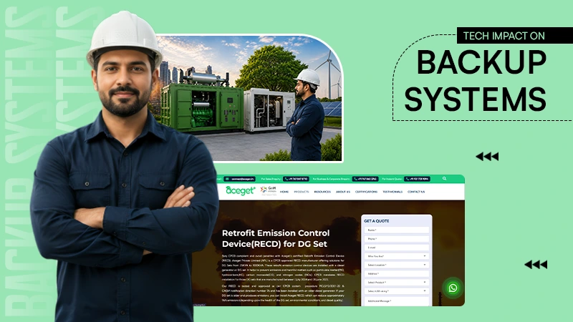Click the search magnifier icon in the site header
573x322 pixels.
point(444,178)
